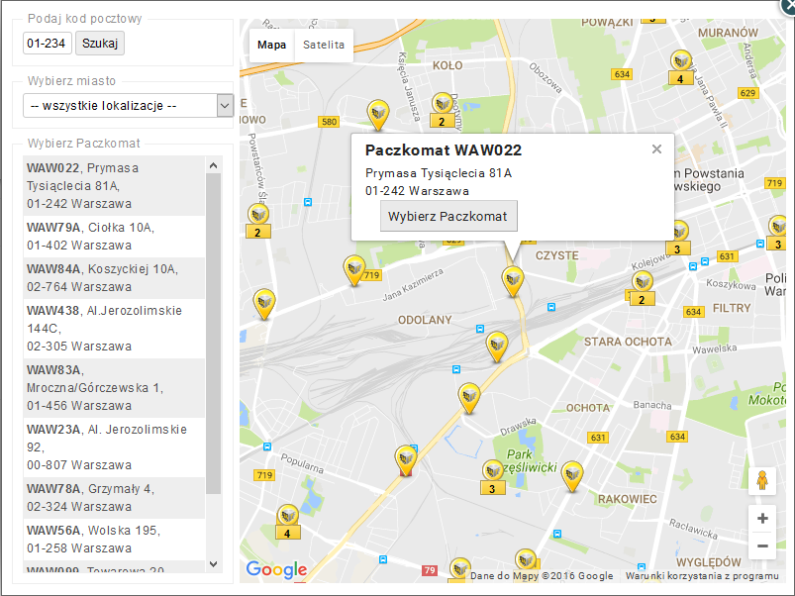Viewport: 795px width, 596px height.
Task: Select WAW83A Mroczna/Górczewska 1 in list
Action: [x=114, y=388]
